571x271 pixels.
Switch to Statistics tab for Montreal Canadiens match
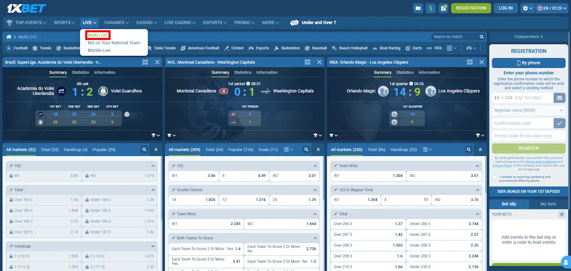point(243,72)
